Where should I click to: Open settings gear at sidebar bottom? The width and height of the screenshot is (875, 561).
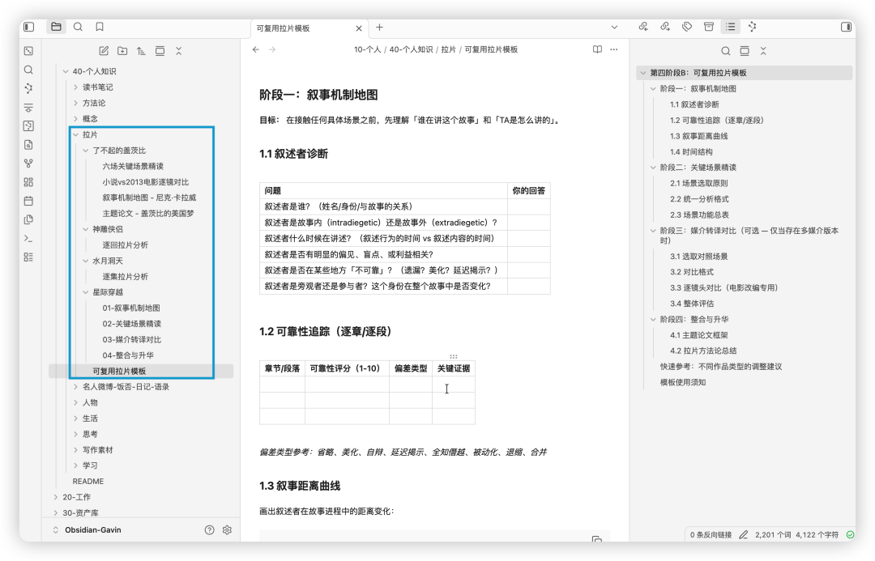point(227,529)
